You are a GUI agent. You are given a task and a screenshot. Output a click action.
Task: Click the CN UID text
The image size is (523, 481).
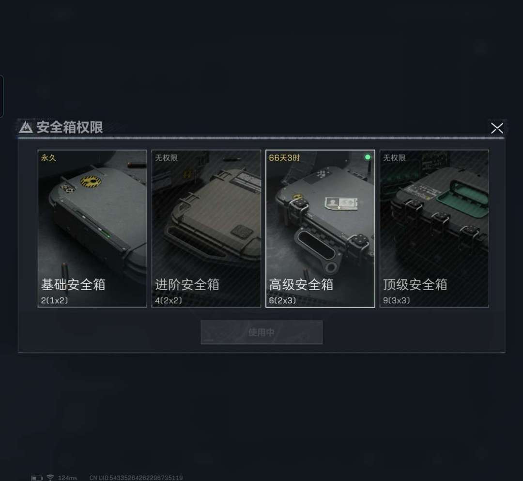[x=136, y=478]
